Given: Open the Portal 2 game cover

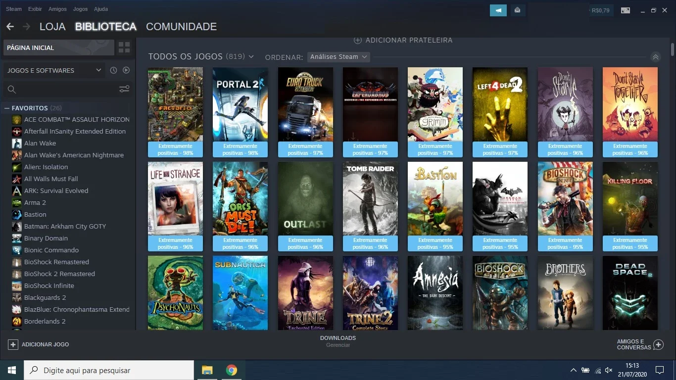Looking at the screenshot, I should 240,104.
